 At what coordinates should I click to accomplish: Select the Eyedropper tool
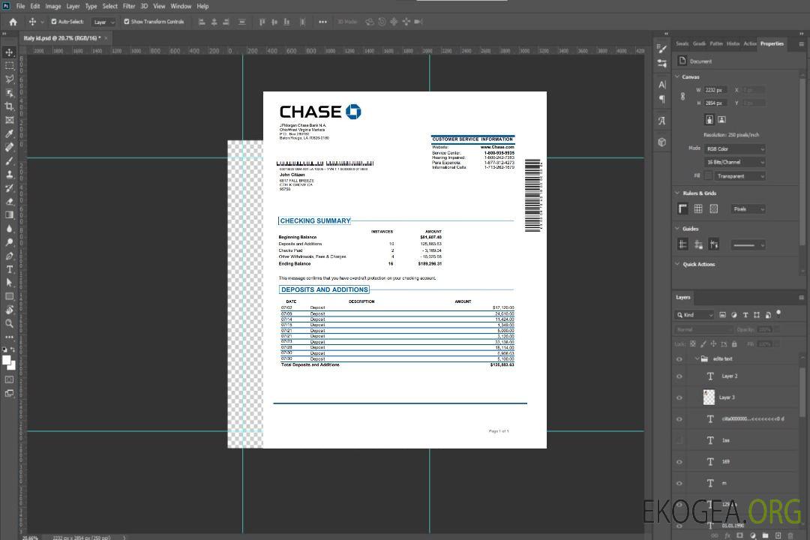[9, 133]
